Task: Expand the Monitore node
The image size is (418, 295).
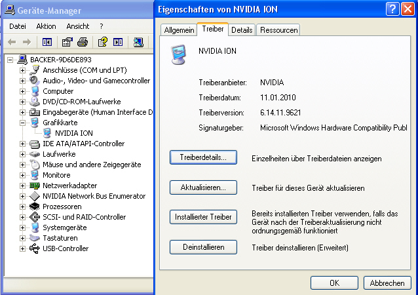Action: (23, 175)
